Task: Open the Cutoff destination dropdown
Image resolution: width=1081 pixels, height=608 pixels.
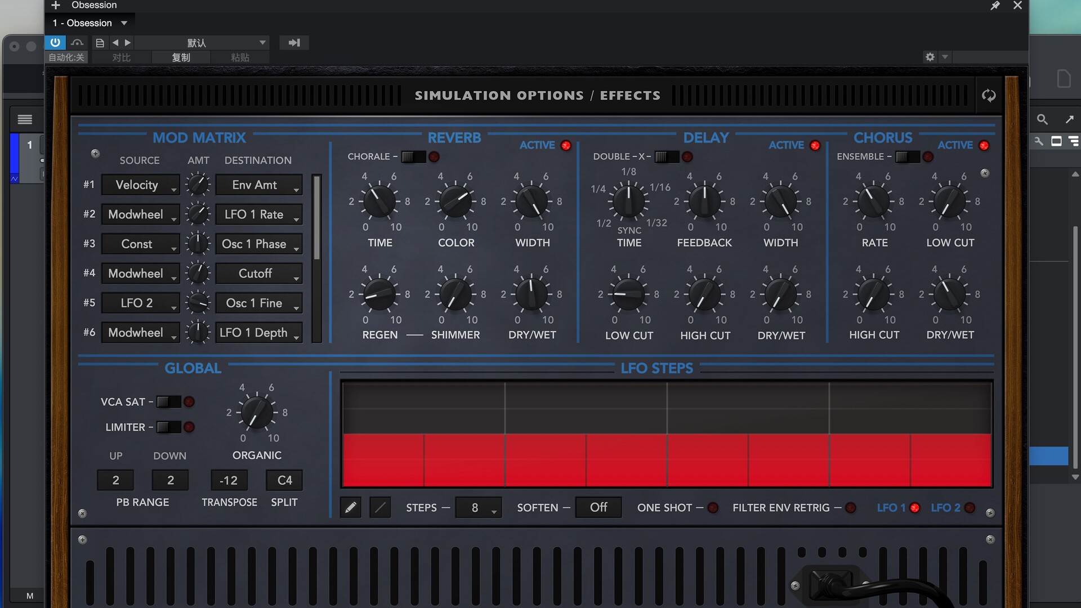Action: click(258, 274)
